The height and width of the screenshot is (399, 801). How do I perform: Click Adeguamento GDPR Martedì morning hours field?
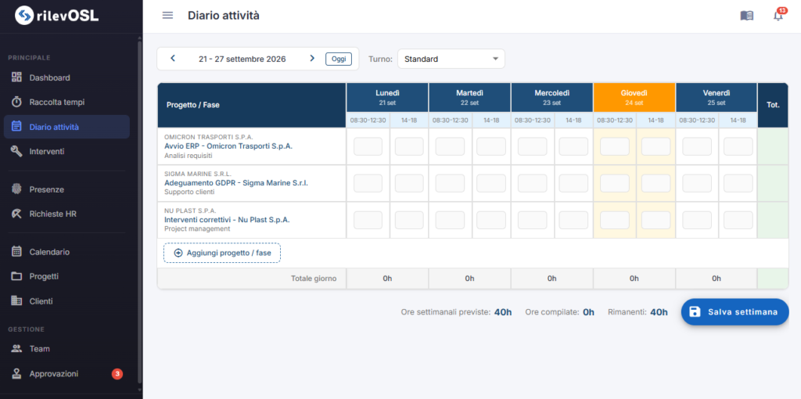[x=450, y=183]
